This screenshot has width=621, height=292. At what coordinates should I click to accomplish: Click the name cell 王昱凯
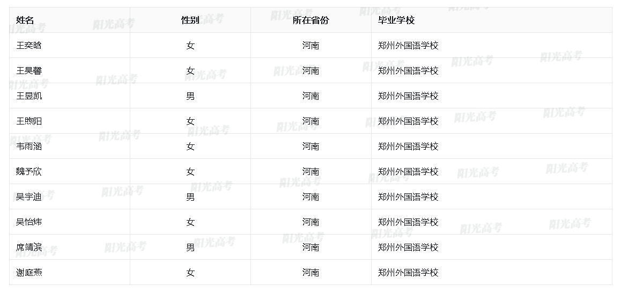pos(29,96)
